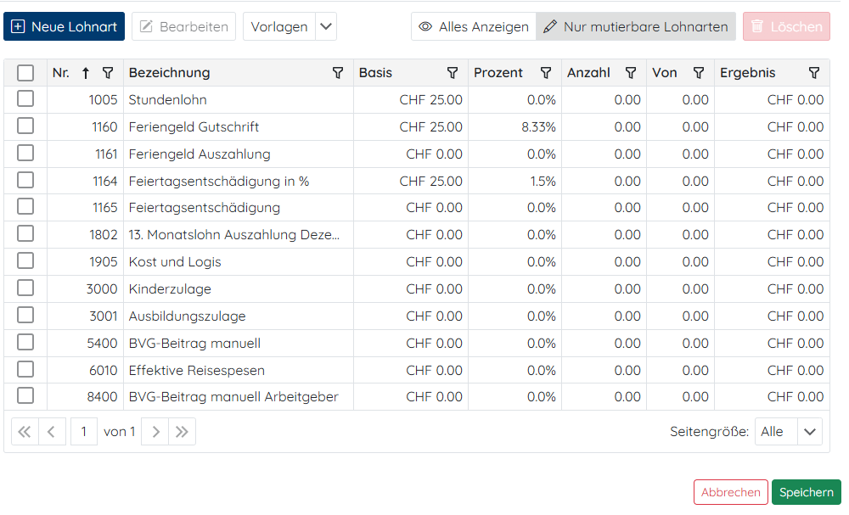Click the Von column filter icon
The width and height of the screenshot is (849, 515).
(x=699, y=73)
